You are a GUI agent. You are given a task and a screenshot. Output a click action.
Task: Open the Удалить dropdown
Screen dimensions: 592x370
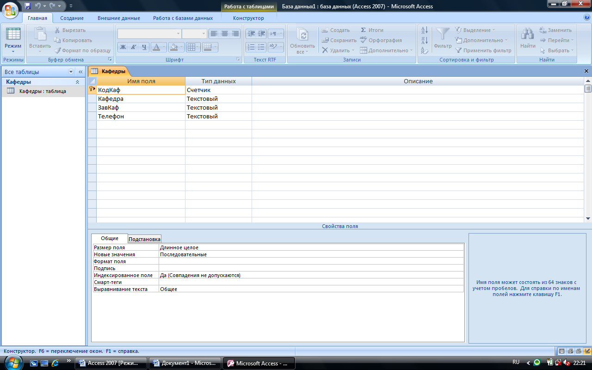338,50
